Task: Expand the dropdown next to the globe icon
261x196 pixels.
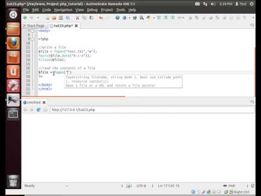Action: click(x=129, y=18)
